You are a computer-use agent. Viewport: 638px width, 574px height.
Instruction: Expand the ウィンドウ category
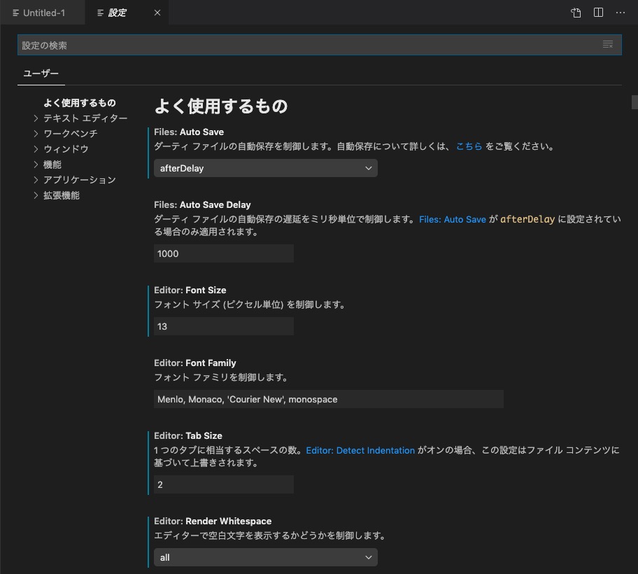coord(61,149)
